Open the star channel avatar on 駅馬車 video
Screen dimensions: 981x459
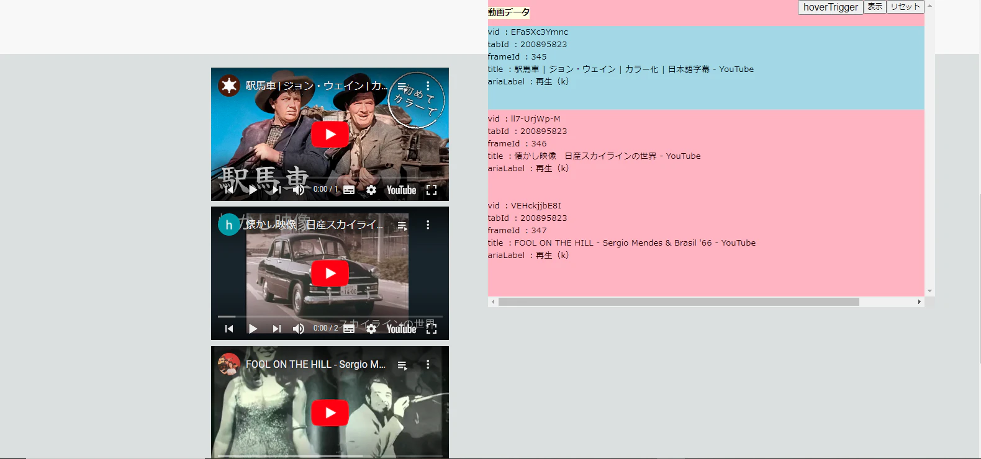229,86
